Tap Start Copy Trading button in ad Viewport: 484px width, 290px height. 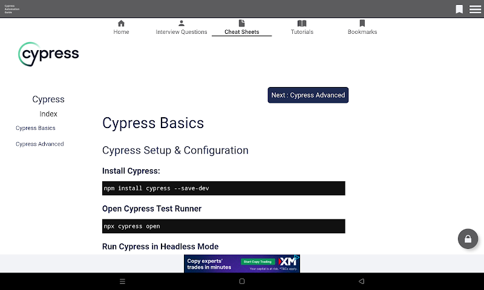point(258,262)
